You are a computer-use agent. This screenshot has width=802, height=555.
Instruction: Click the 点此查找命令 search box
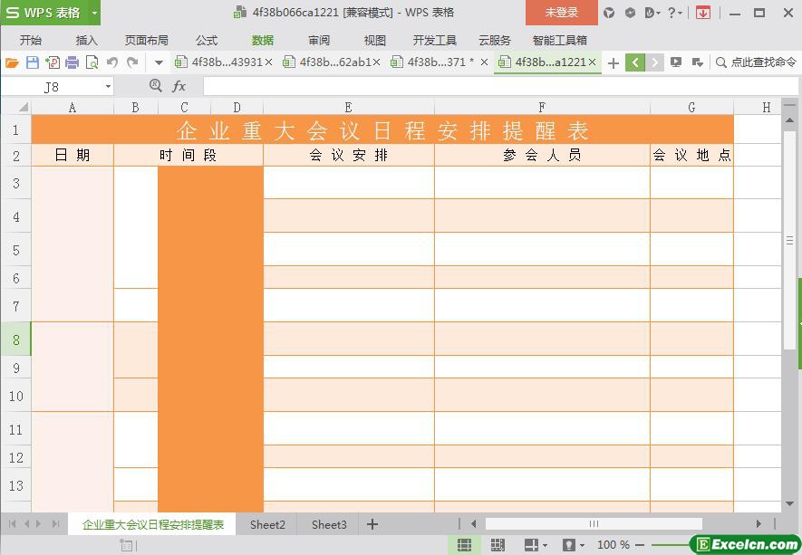(756, 62)
